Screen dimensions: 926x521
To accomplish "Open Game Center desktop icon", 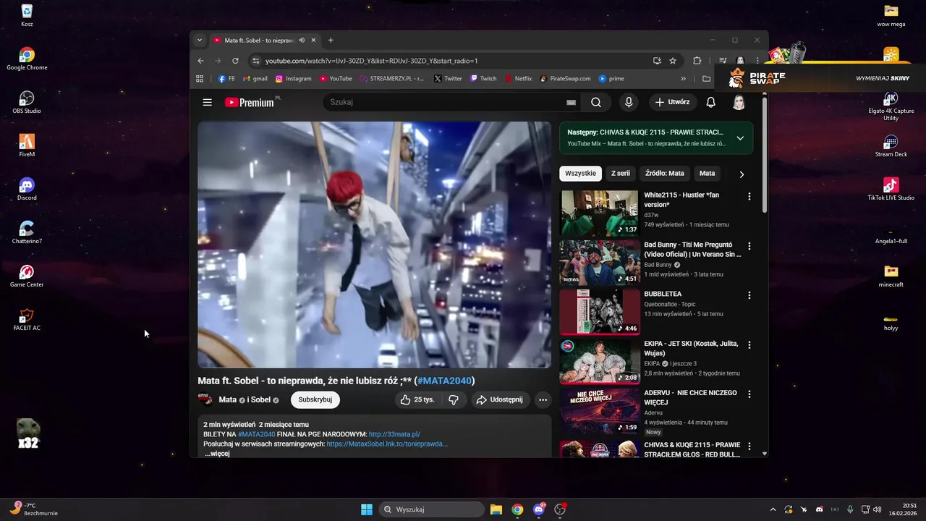I will click(x=27, y=276).
